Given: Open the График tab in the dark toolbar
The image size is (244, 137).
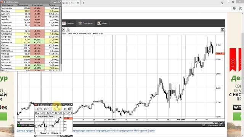Looking at the screenshot, I should (x=68, y=23).
